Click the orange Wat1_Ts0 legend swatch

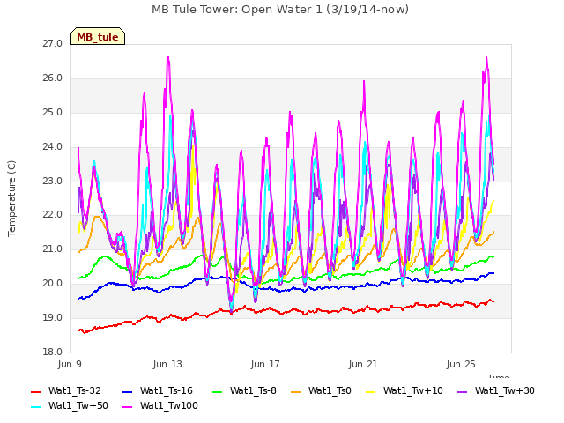point(296,391)
